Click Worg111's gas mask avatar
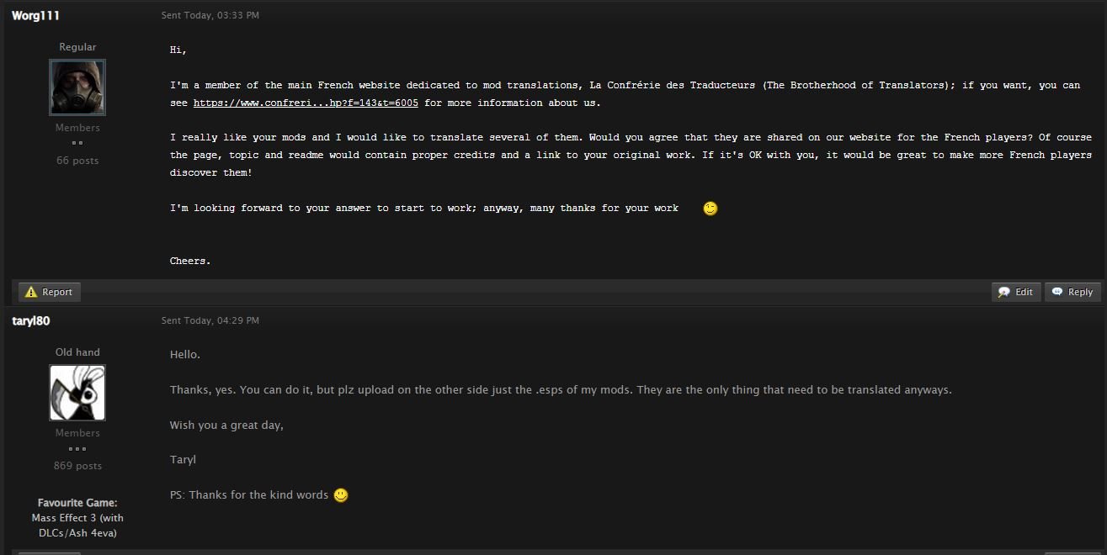Screen dimensions: 1107x555 tap(77, 87)
